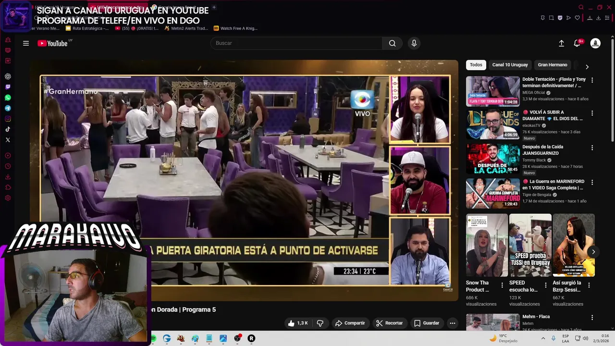Viewport: 615px width, 346px height.
Task: Click the send flow arrow icon
Action: point(568,18)
